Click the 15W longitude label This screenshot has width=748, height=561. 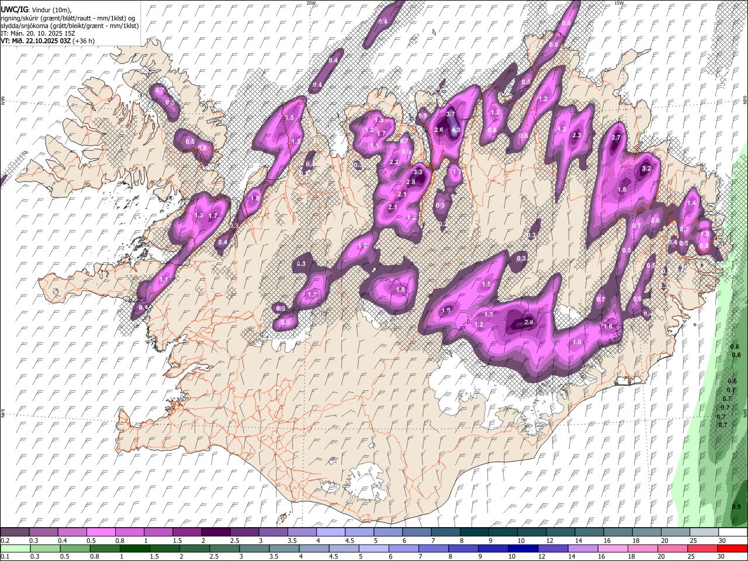pos(619,3)
